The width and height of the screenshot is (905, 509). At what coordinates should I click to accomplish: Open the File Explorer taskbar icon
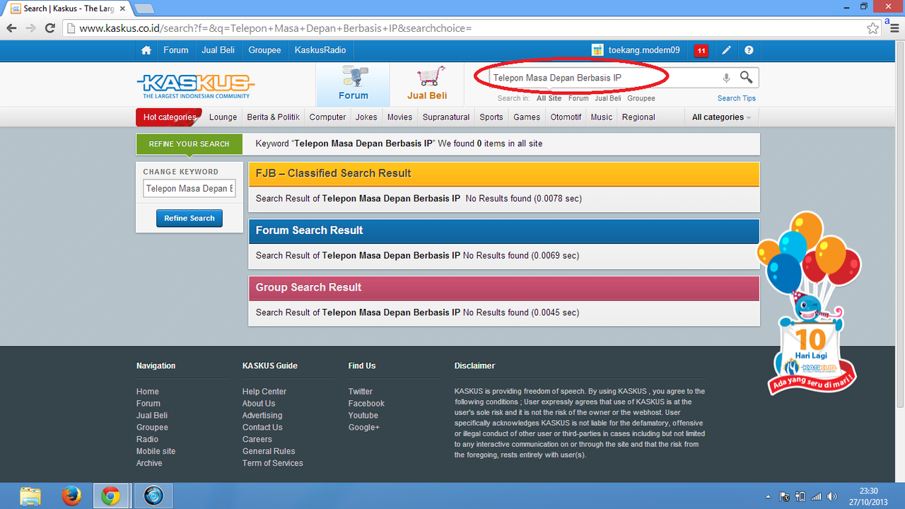pyautogui.click(x=30, y=496)
